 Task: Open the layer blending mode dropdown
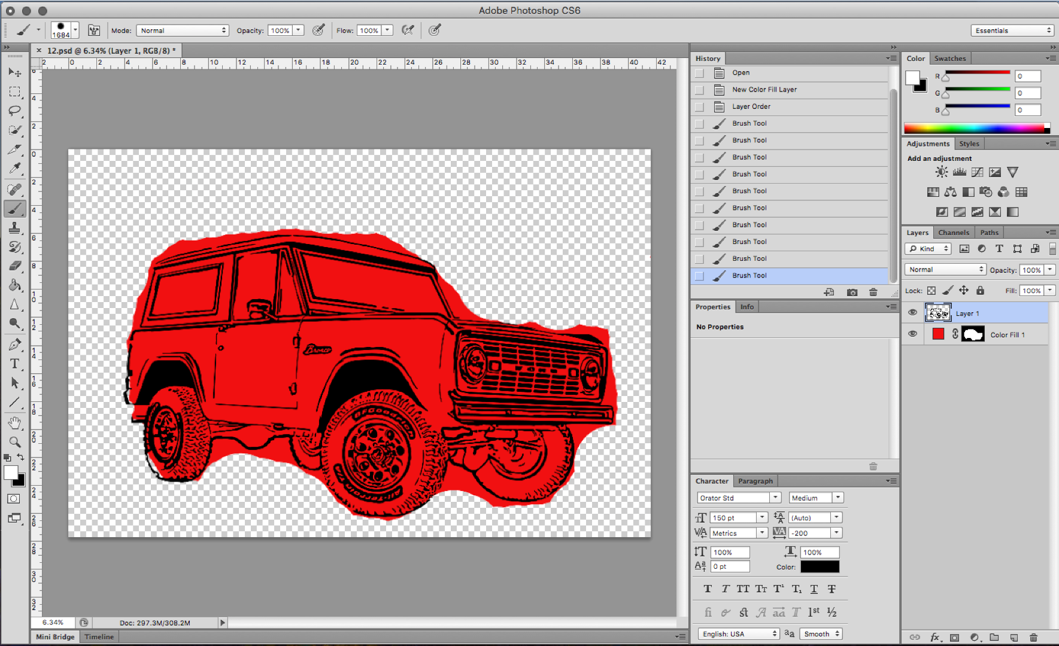[x=945, y=269]
